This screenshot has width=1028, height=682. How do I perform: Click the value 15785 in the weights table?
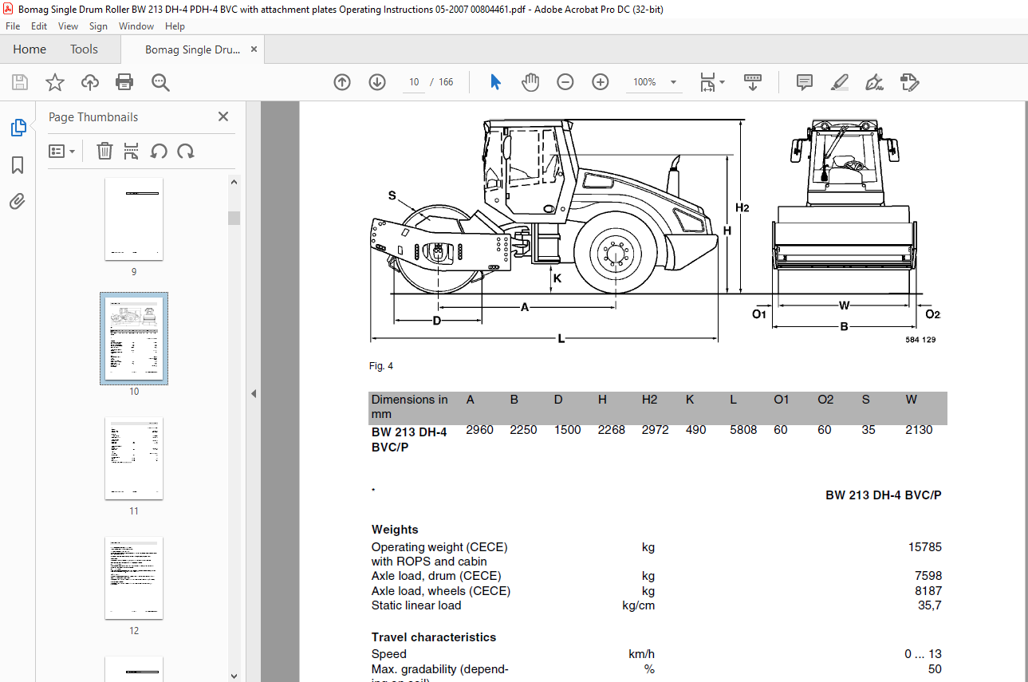925,547
